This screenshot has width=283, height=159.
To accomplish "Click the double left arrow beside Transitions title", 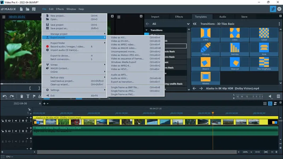I will click(195, 24).
